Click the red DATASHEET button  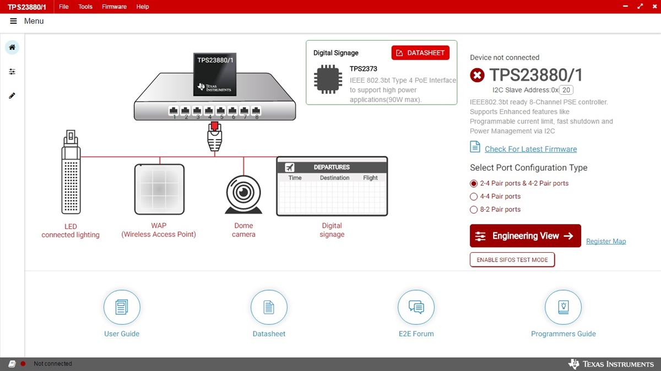pyautogui.click(x=420, y=53)
